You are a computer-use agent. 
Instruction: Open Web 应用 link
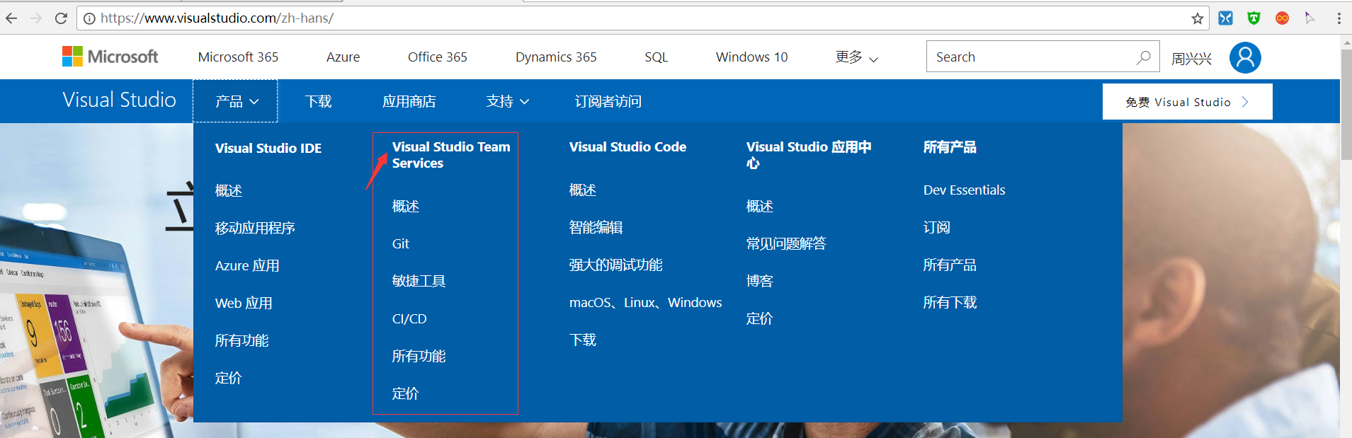pyautogui.click(x=244, y=303)
